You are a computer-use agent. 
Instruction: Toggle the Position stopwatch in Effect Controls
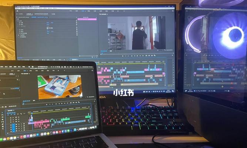(x=20, y=23)
